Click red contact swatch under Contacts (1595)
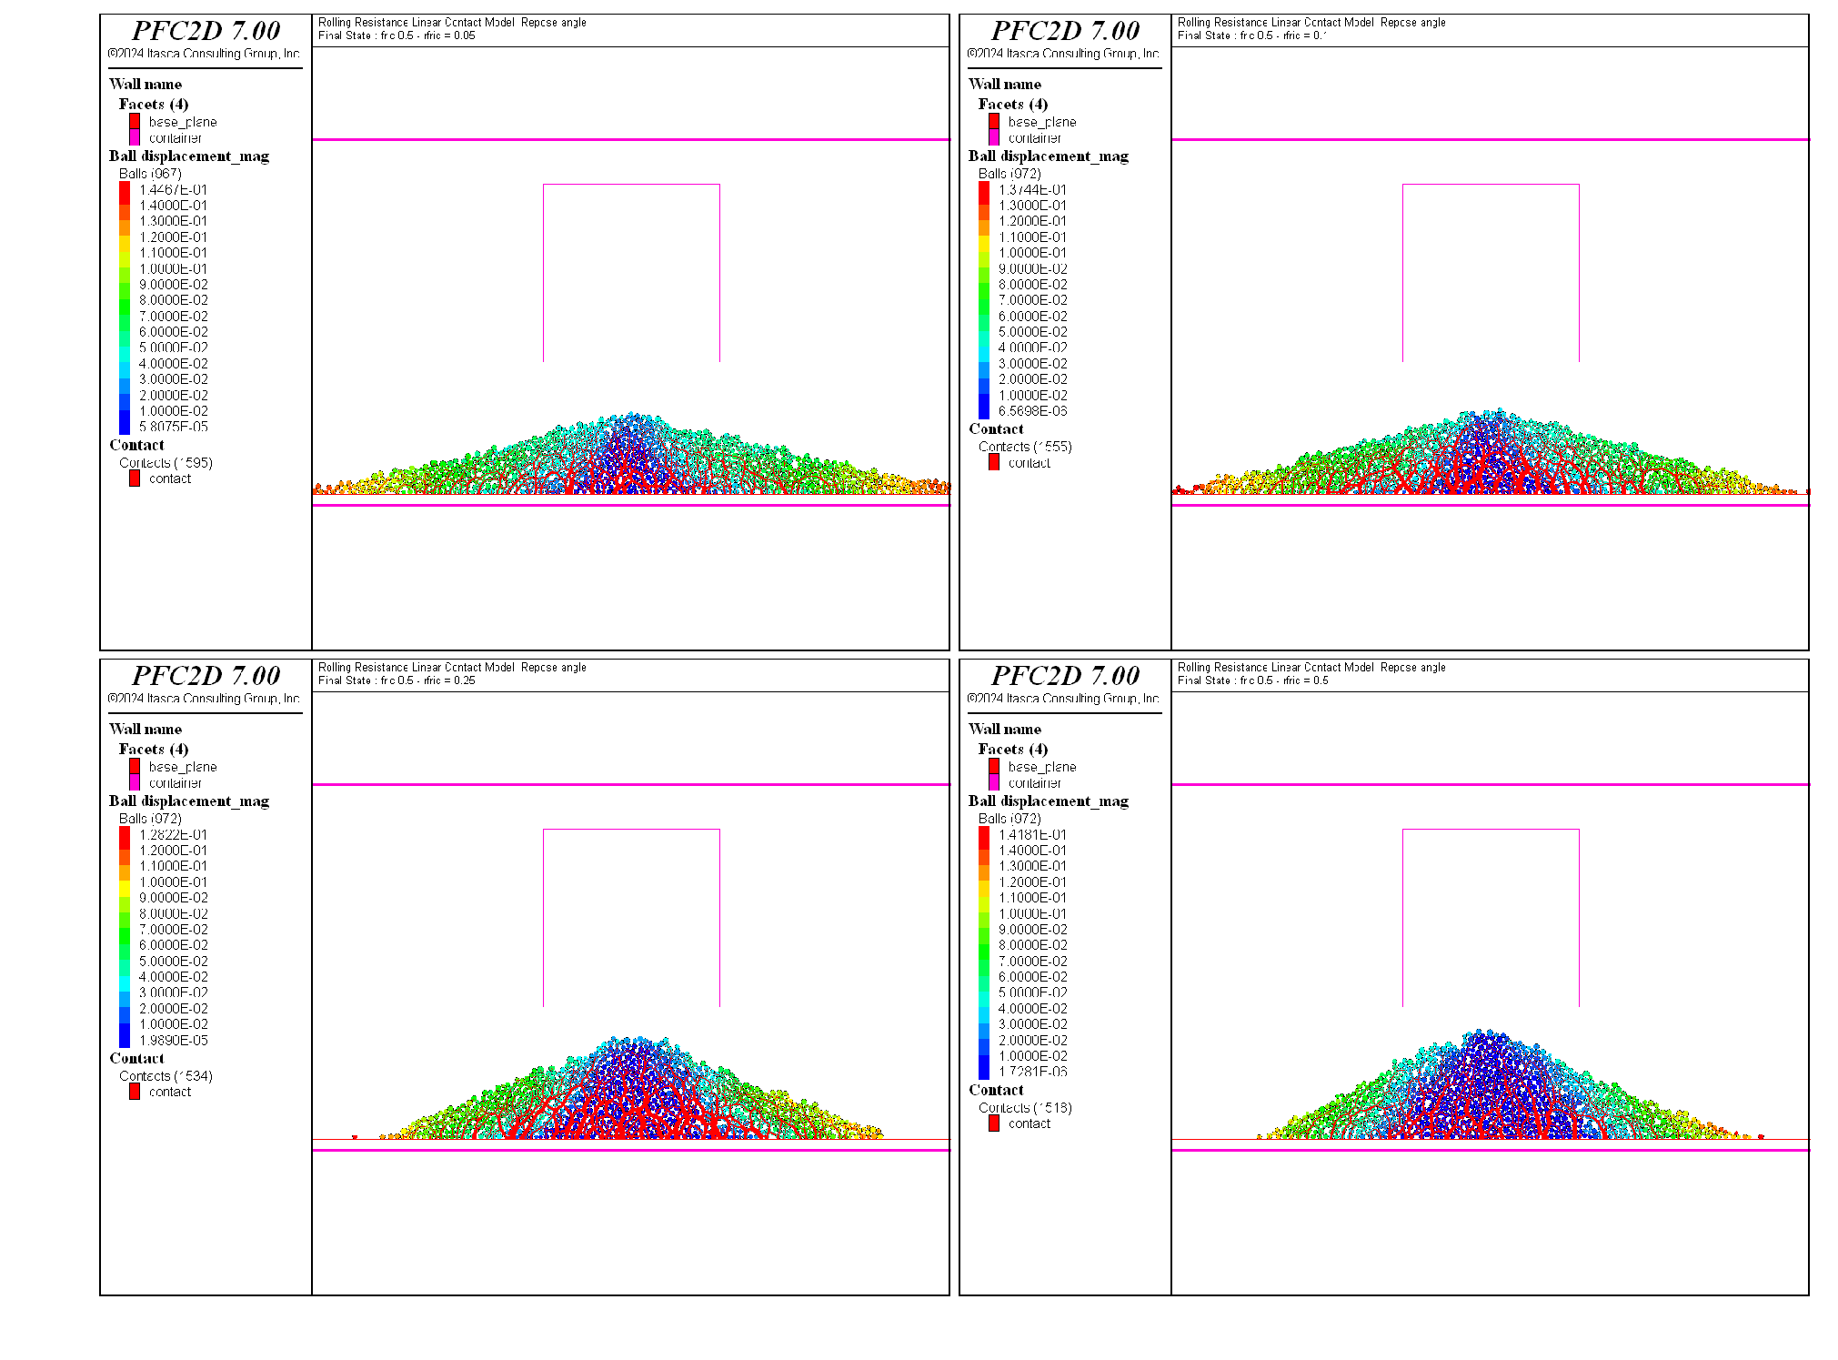1838x1360 pixels. (135, 479)
